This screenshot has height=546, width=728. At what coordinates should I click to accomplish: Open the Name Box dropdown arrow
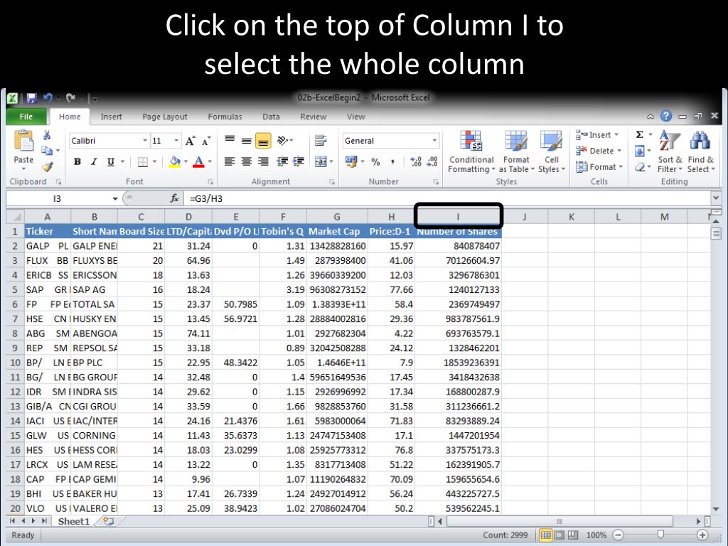[114, 199]
